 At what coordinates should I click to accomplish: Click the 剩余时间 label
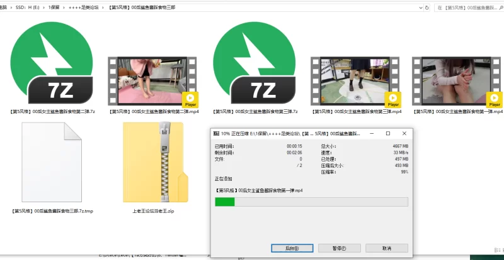(224, 153)
